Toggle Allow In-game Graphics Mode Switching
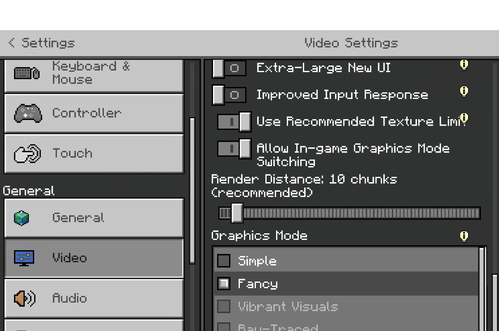This screenshot has width=499, height=331. (234, 149)
